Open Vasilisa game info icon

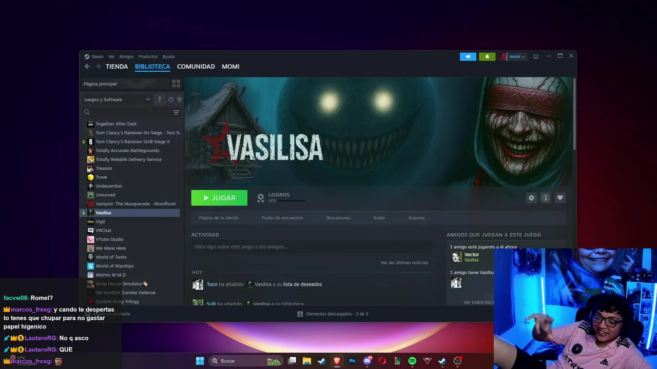pyautogui.click(x=546, y=198)
